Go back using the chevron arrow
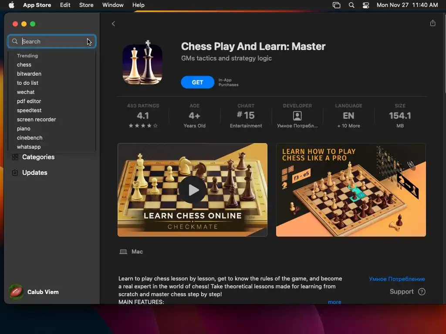The image size is (446, 334). coord(113,24)
